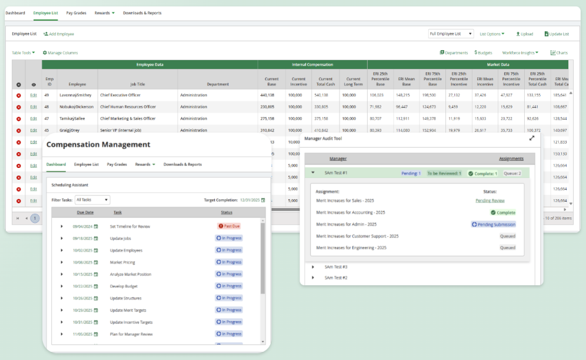Click calendar icon for 09/18/2025 due date
The image size is (586, 360).
96,239
